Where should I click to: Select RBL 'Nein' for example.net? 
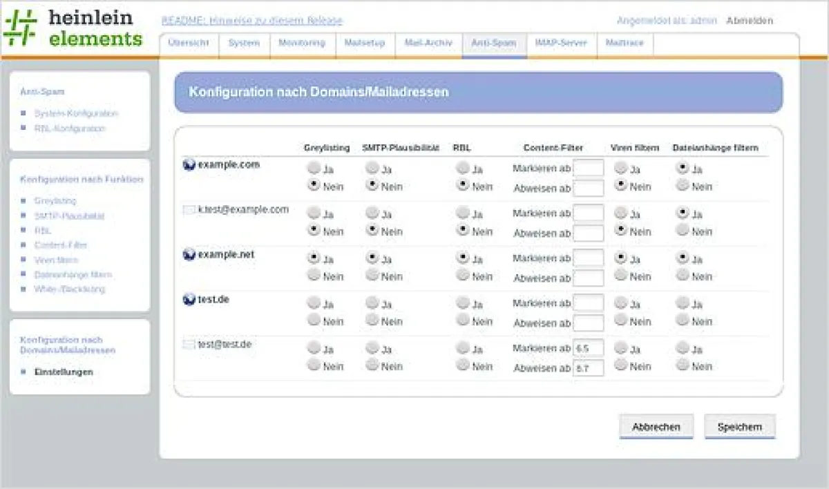coord(463,275)
